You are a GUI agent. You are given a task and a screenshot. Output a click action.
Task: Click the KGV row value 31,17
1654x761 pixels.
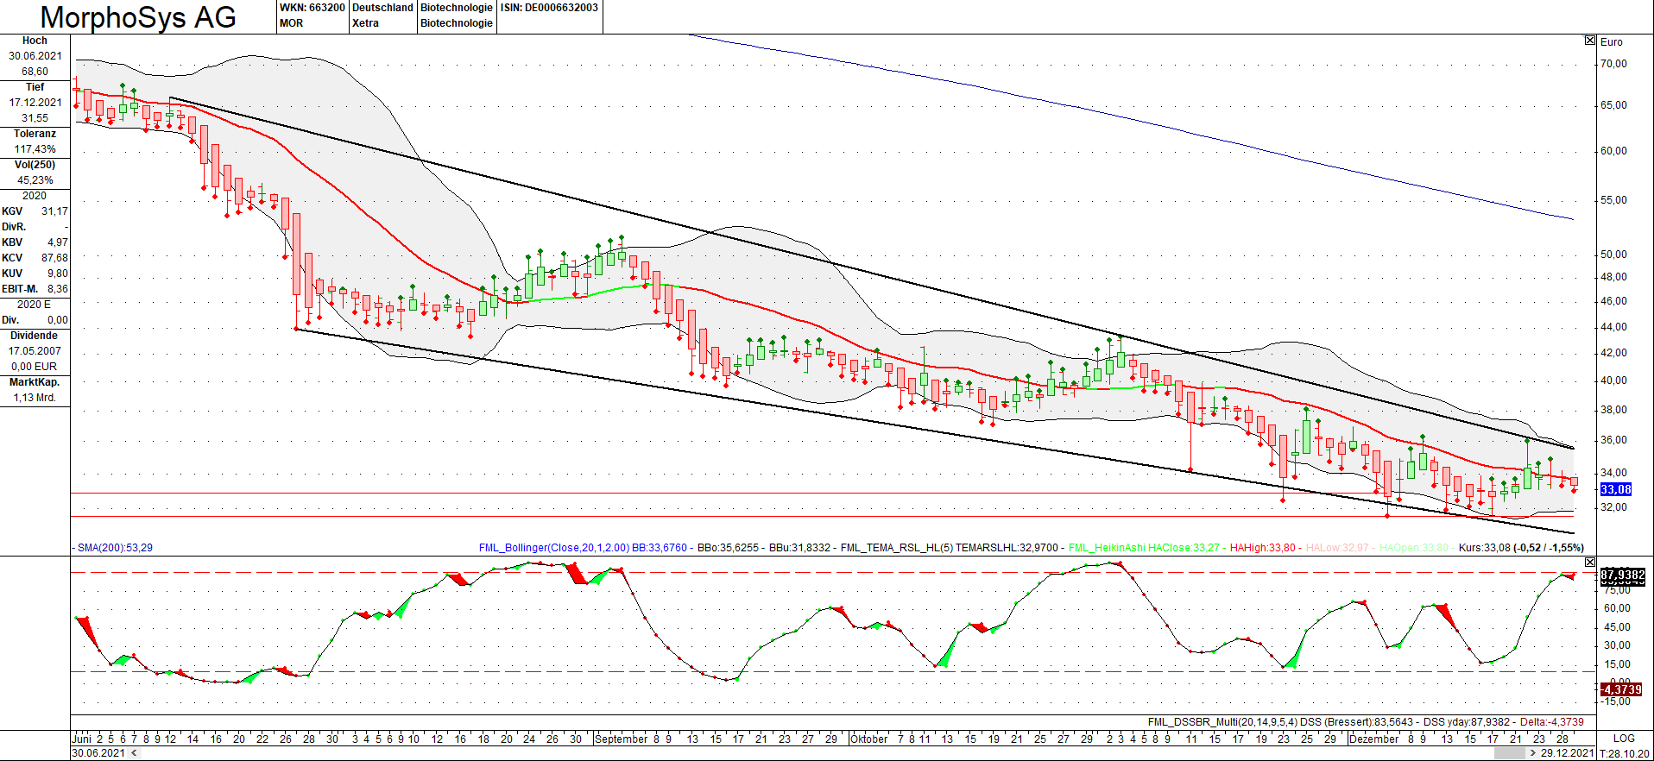54,211
